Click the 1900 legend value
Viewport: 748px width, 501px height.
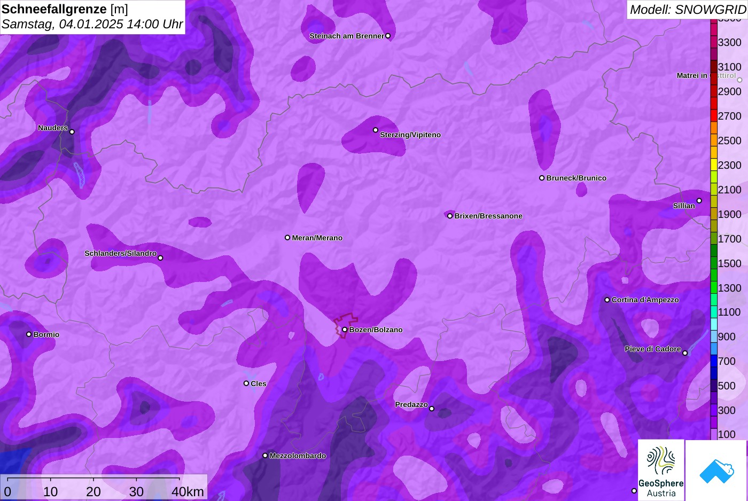pos(730,214)
